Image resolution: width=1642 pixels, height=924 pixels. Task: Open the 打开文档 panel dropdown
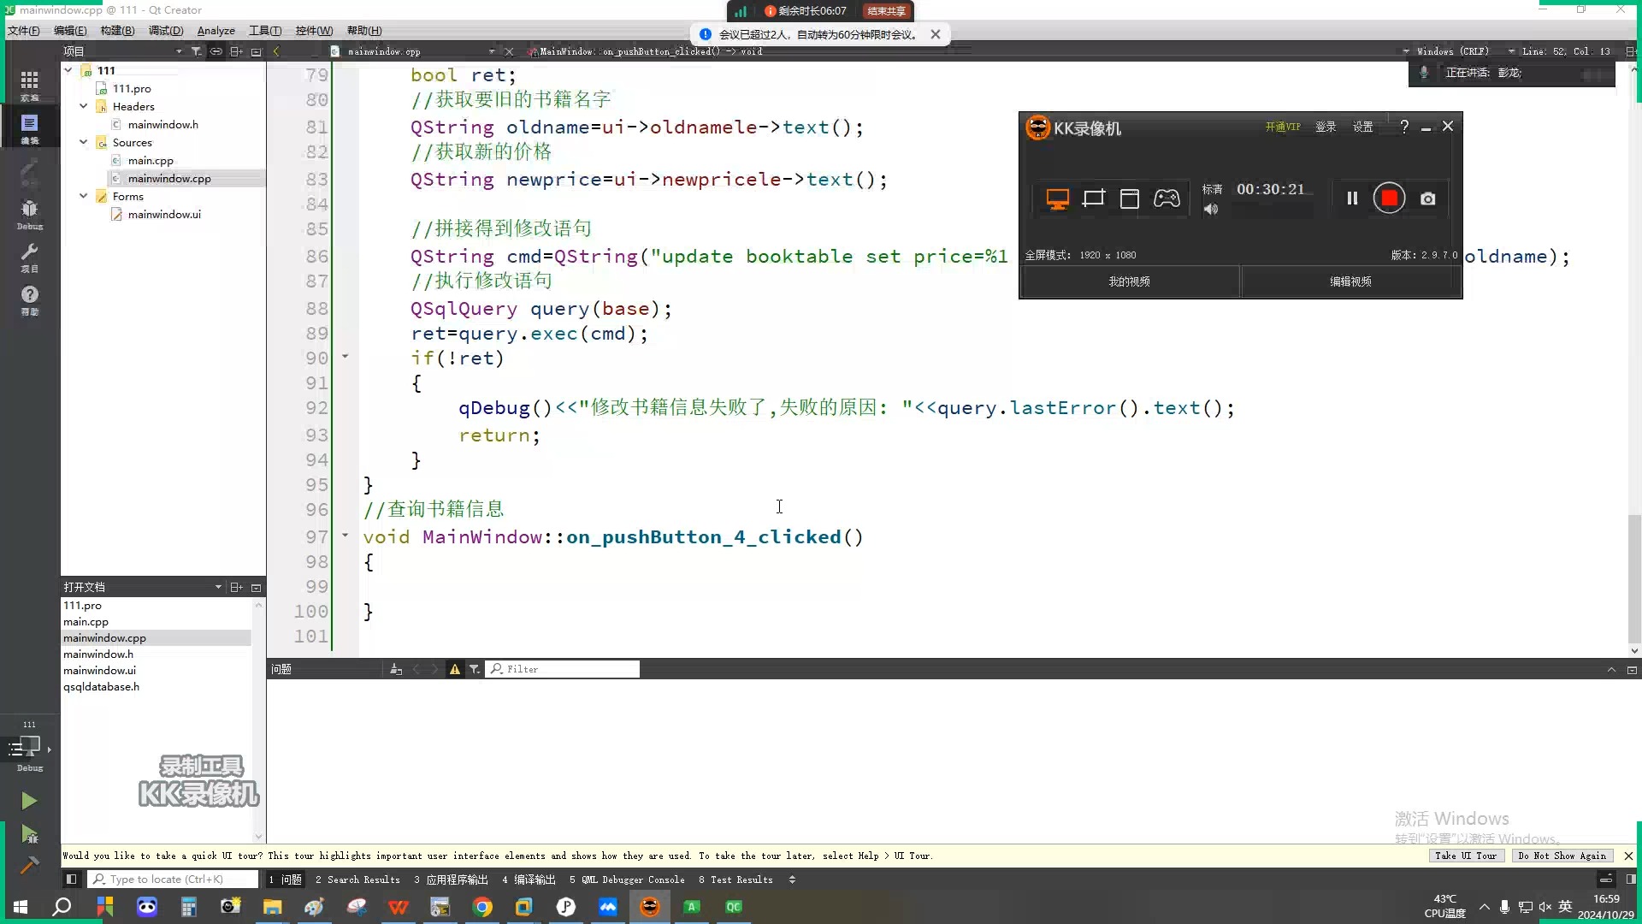218,587
